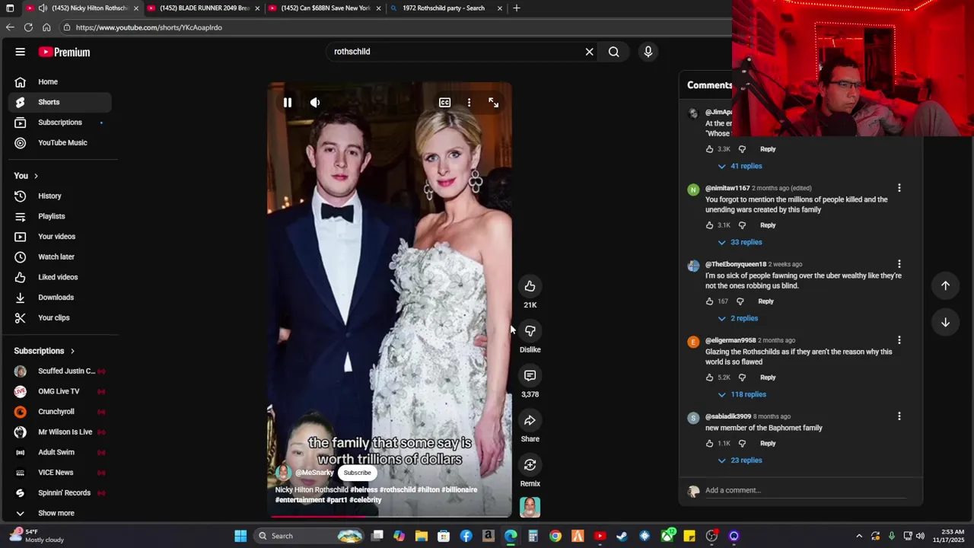The image size is (974, 548).
Task: Open Windows Start menu
Action: (240, 536)
